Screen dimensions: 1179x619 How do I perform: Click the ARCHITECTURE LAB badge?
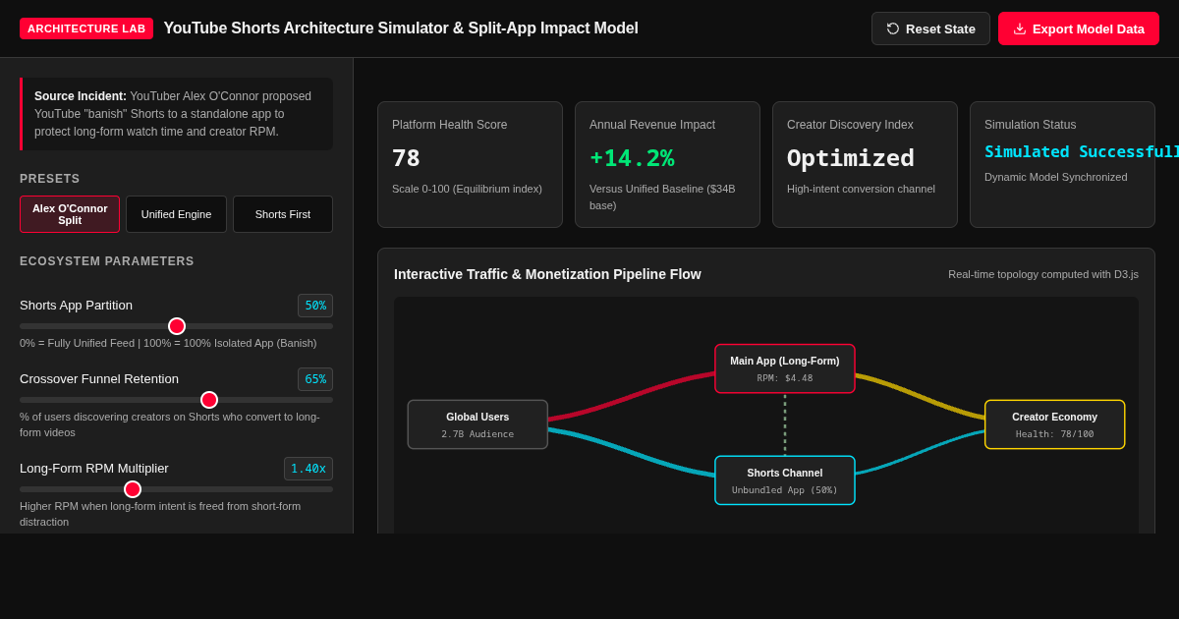(x=86, y=28)
